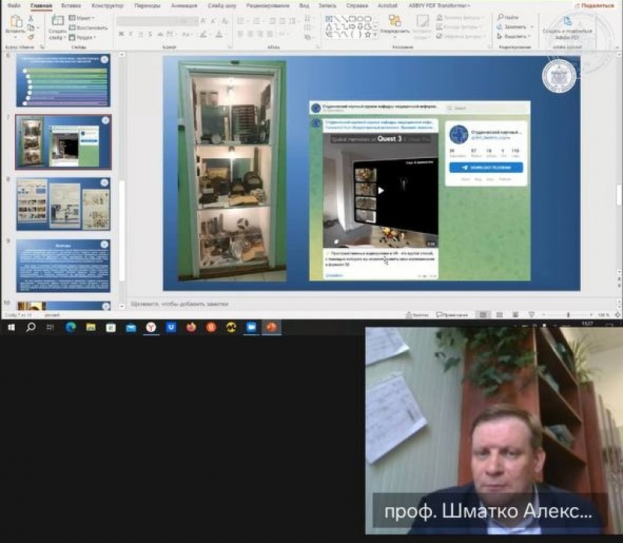Image resolution: width=623 pixels, height=543 pixels.
Task: Open the Windows Start menu
Action: coord(11,327)
